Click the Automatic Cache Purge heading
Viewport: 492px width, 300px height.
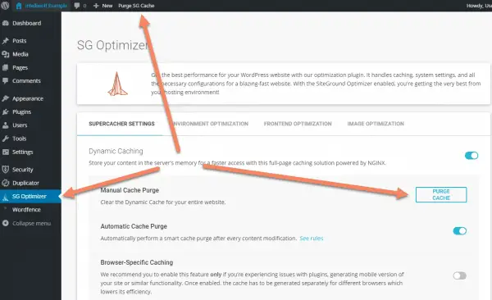(134, 226)
